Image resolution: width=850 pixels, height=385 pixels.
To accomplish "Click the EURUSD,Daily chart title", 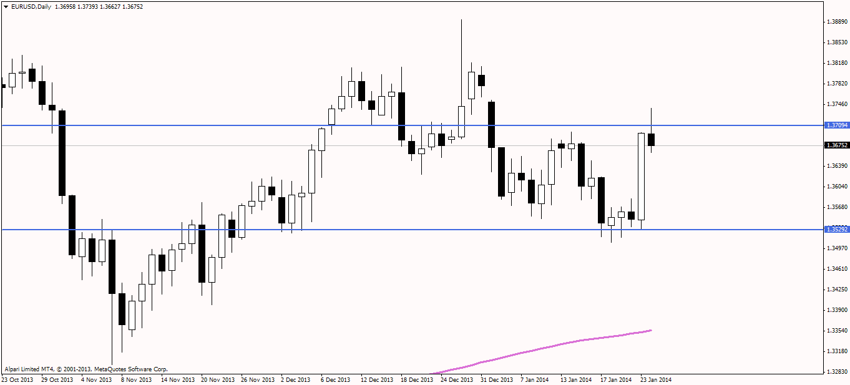I will (x=31, y=6).
